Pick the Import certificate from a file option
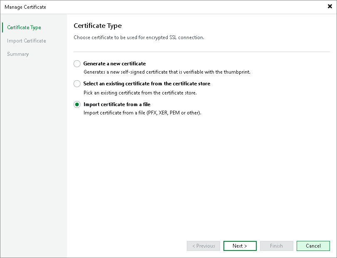337x258 pixels. 77,104
